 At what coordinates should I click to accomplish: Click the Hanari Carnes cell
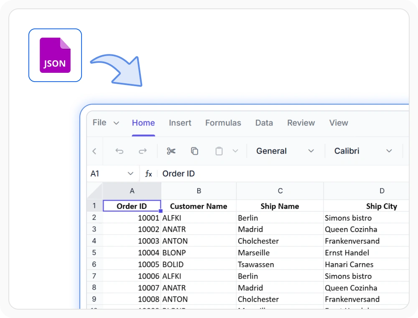366,264
